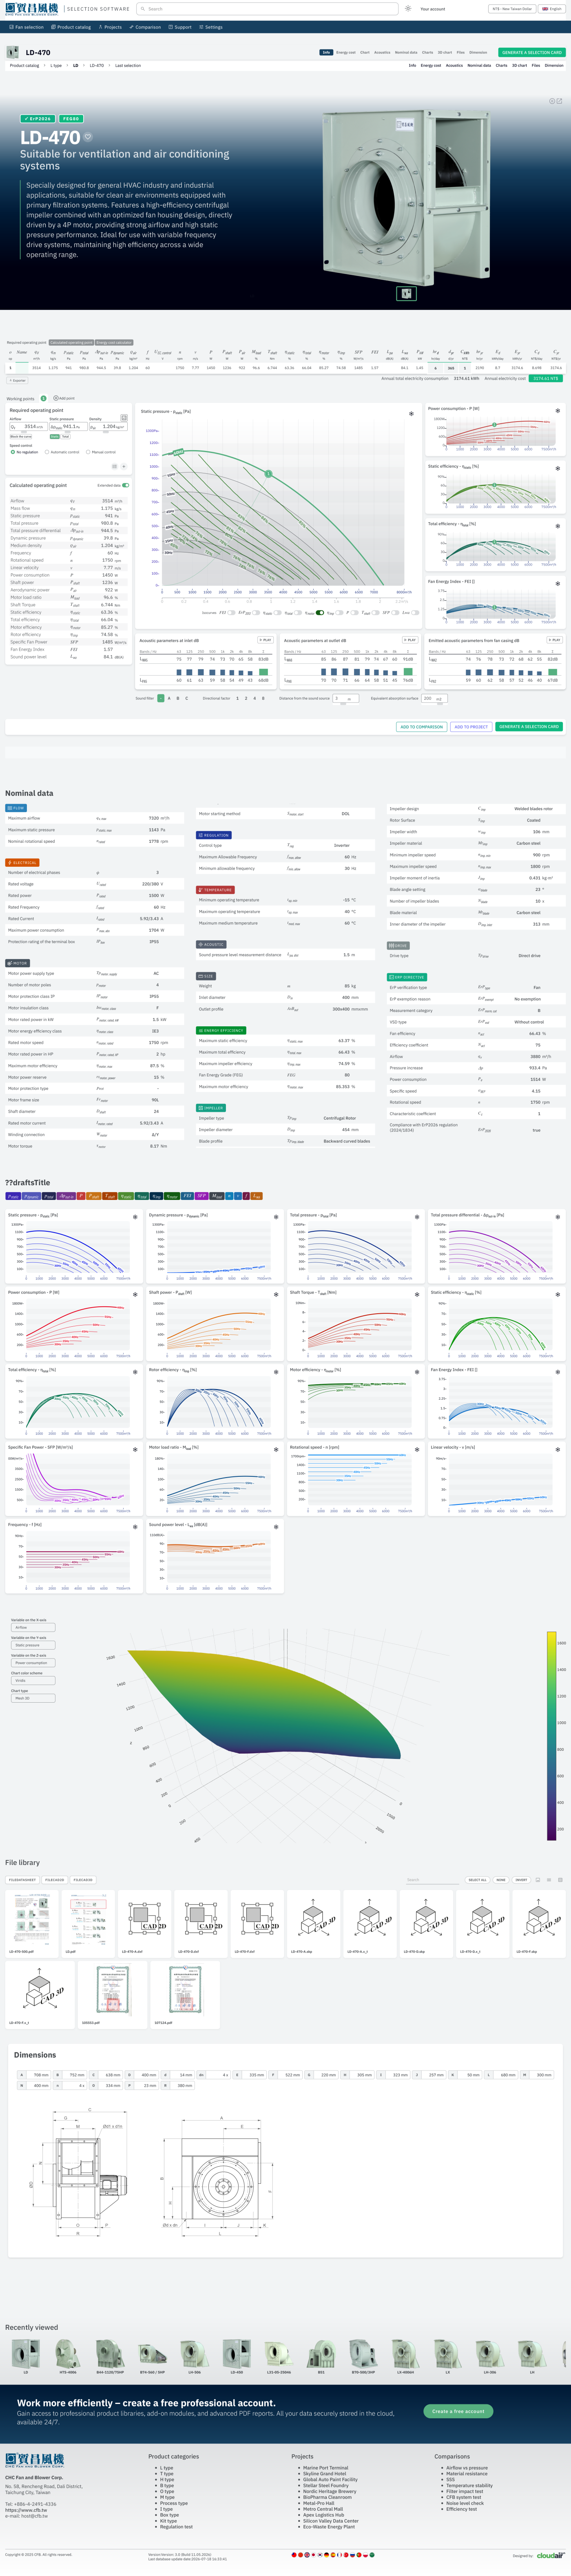The height and width of the screenshot is (2576, 571).
Task: Open gear on small Static efficiency chart
Action: point(558,468)
